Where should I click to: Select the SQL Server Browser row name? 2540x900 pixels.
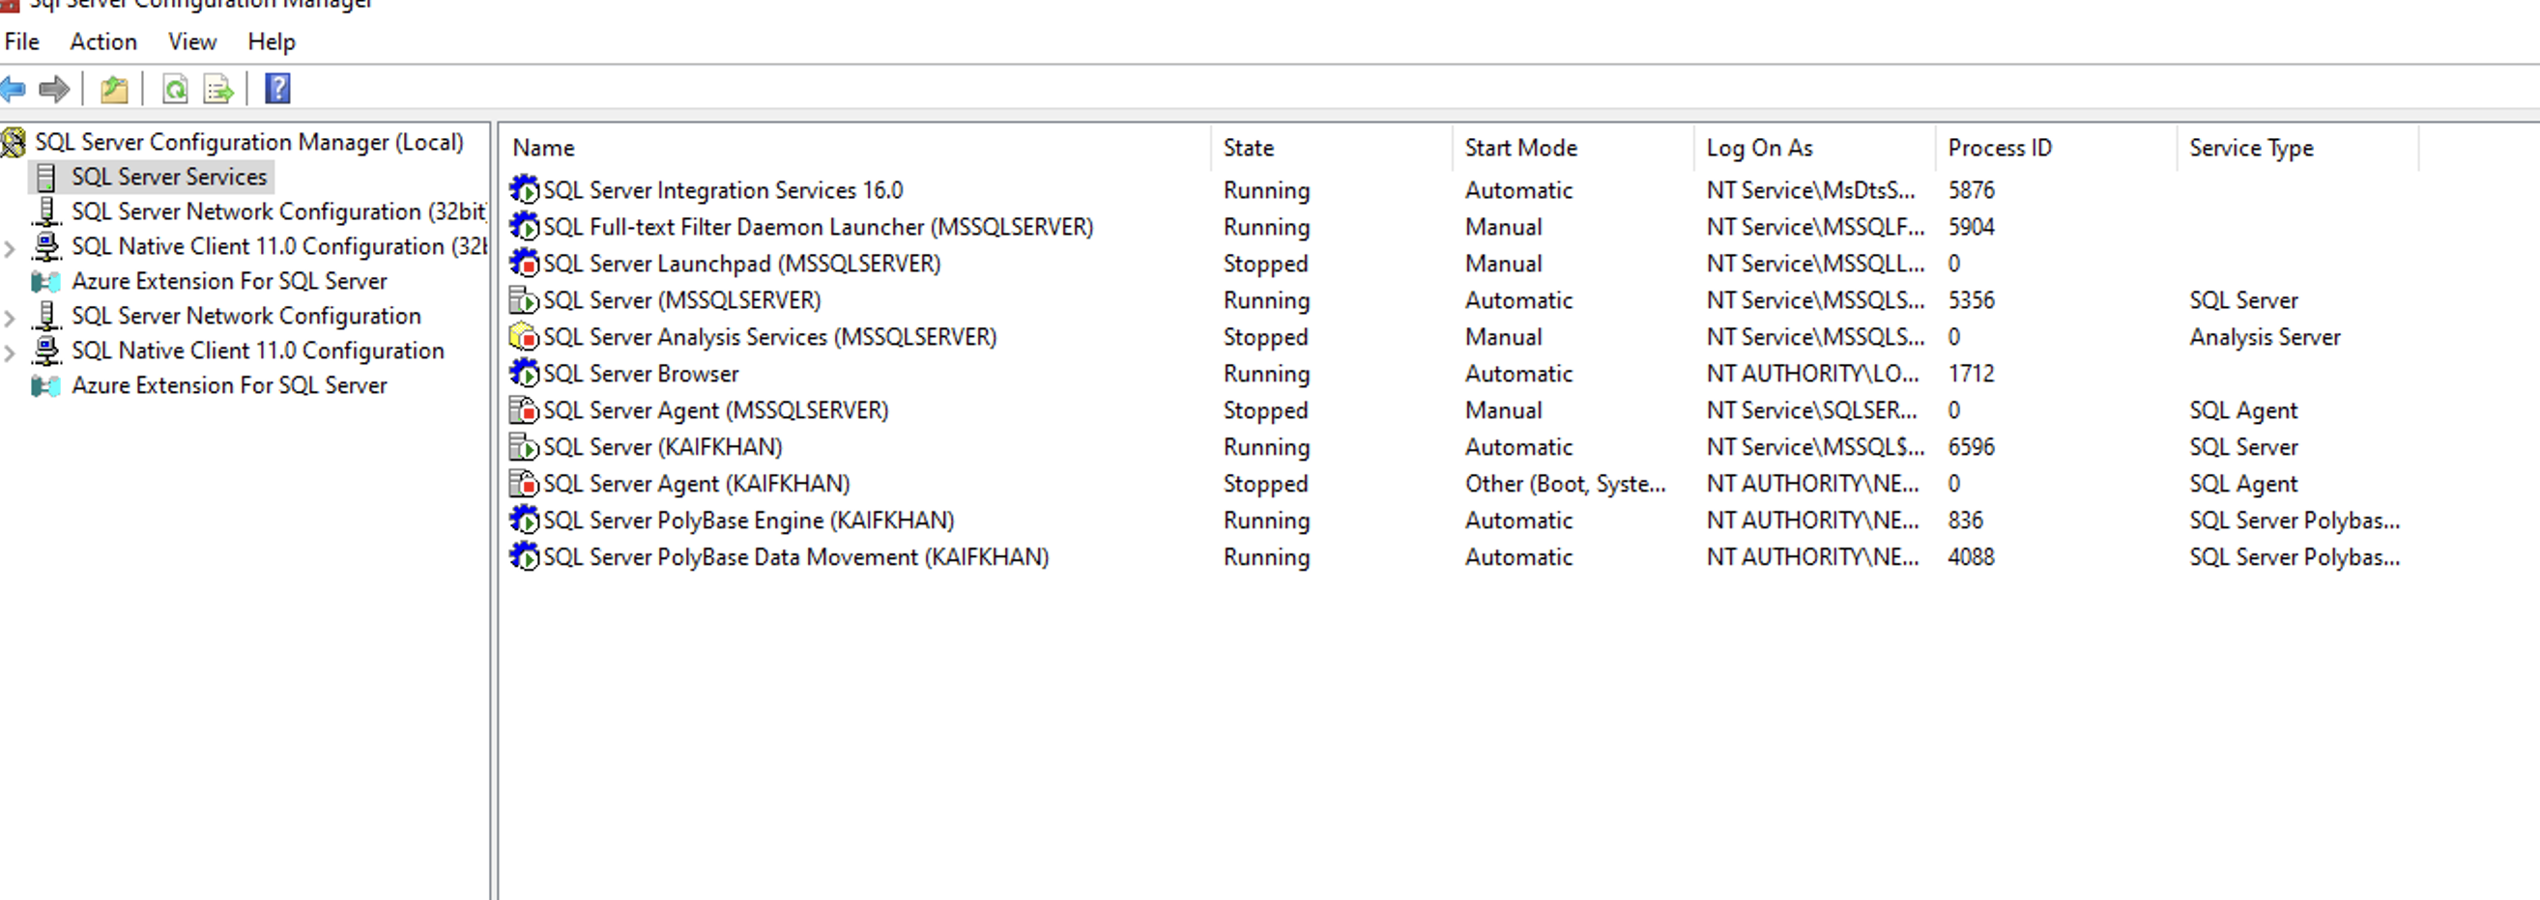641,373
